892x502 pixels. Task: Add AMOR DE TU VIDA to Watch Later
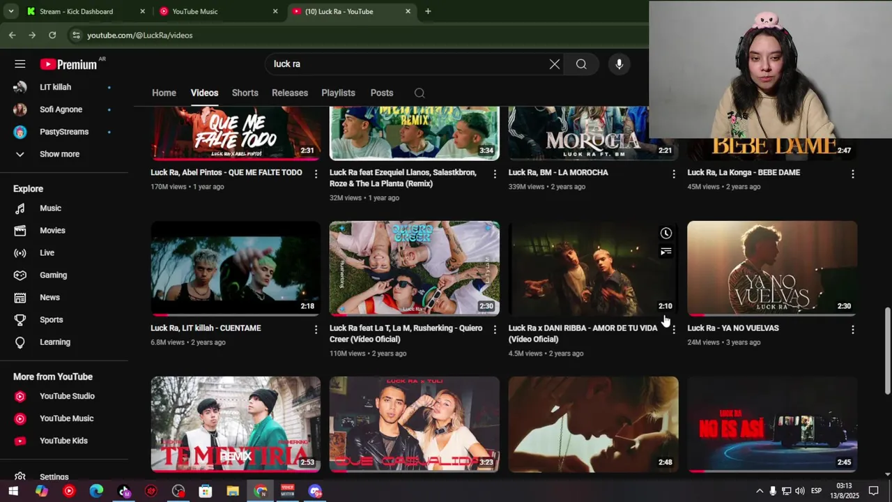click(666, 234)
